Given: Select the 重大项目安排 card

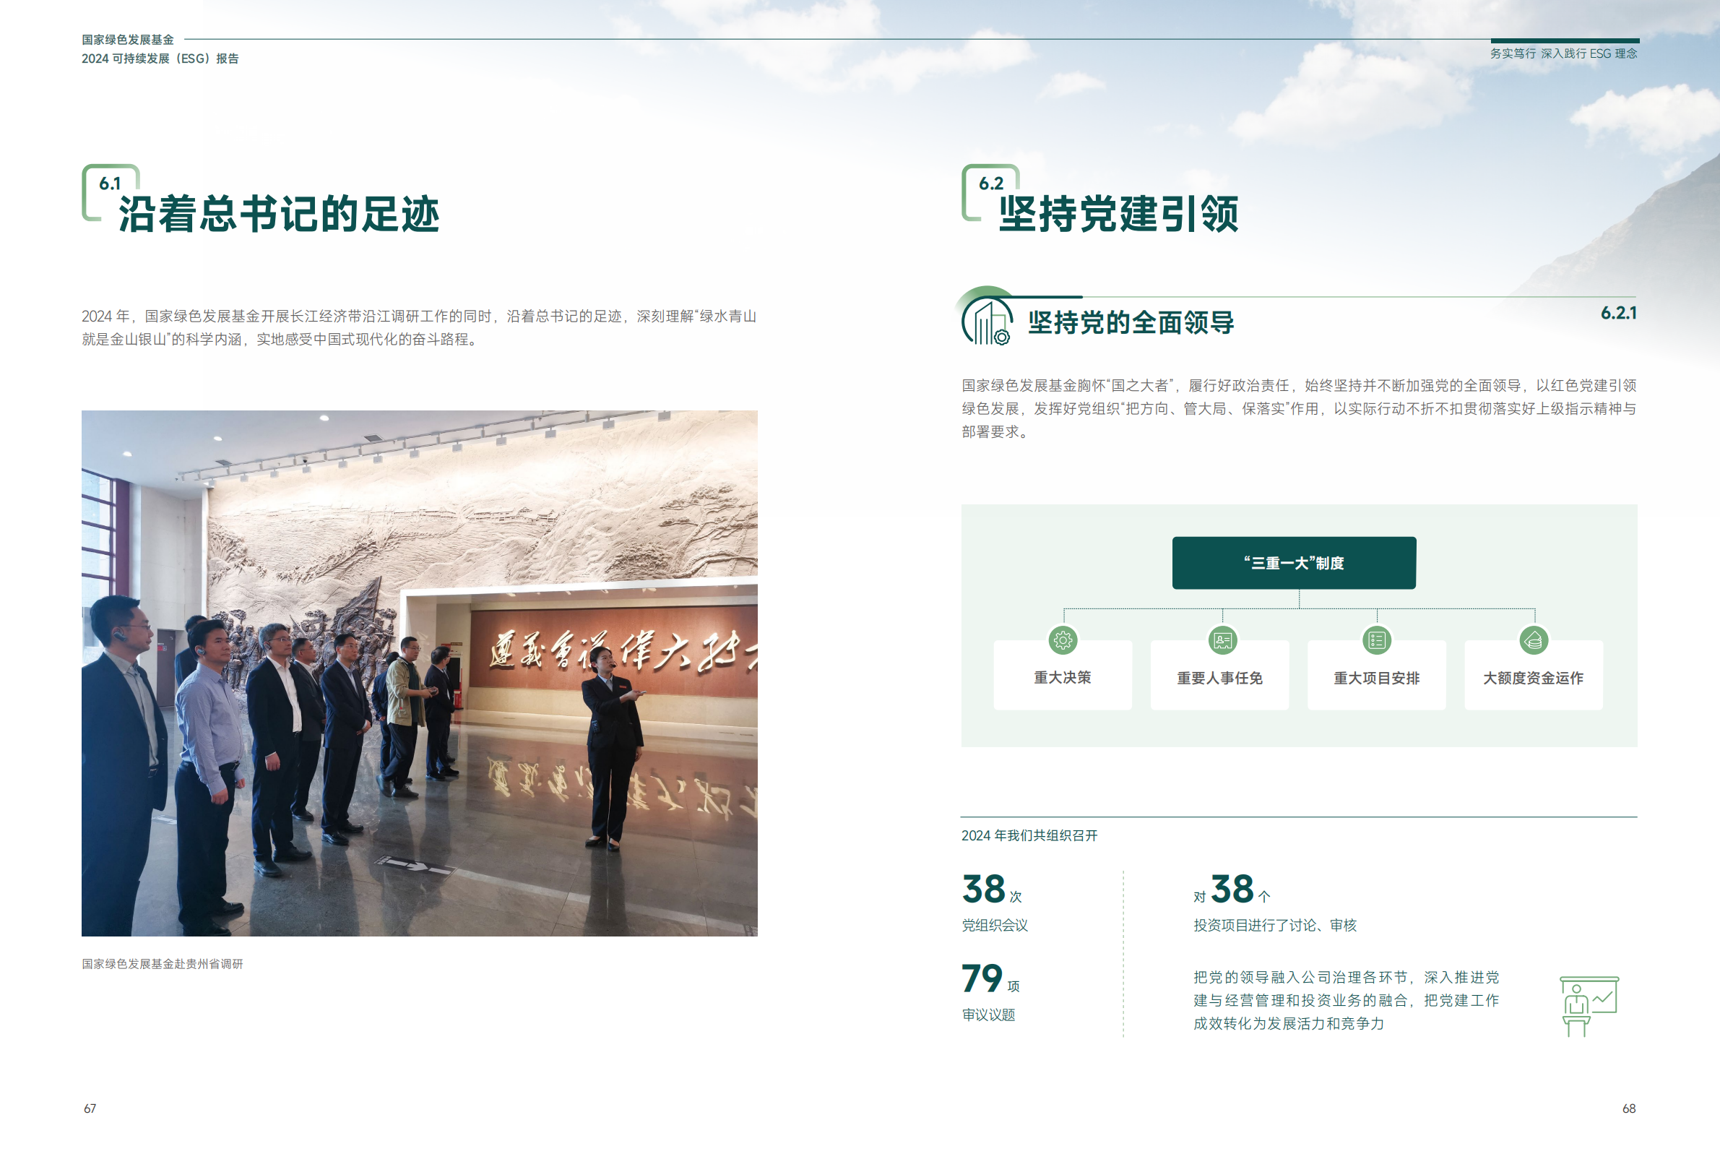Looking at the screenshot, I should pyautogui.click(x=1377, y=677).
